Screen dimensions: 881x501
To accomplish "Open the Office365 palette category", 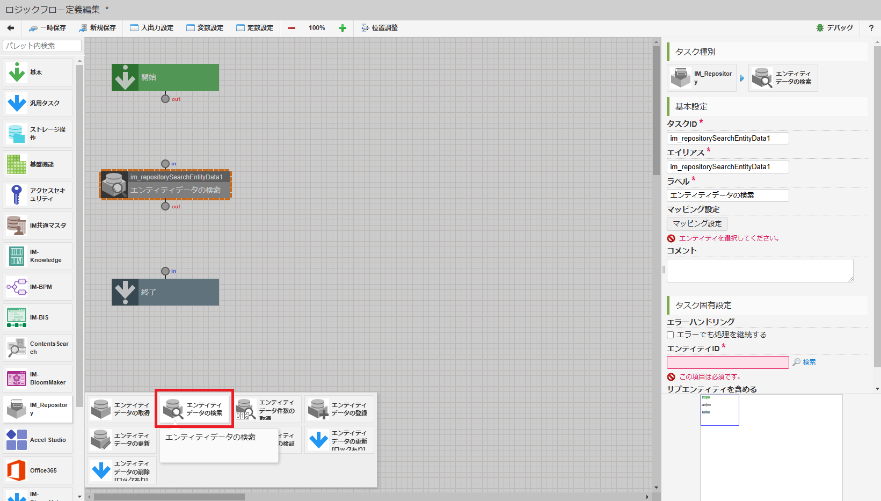I will coord(37,470).
